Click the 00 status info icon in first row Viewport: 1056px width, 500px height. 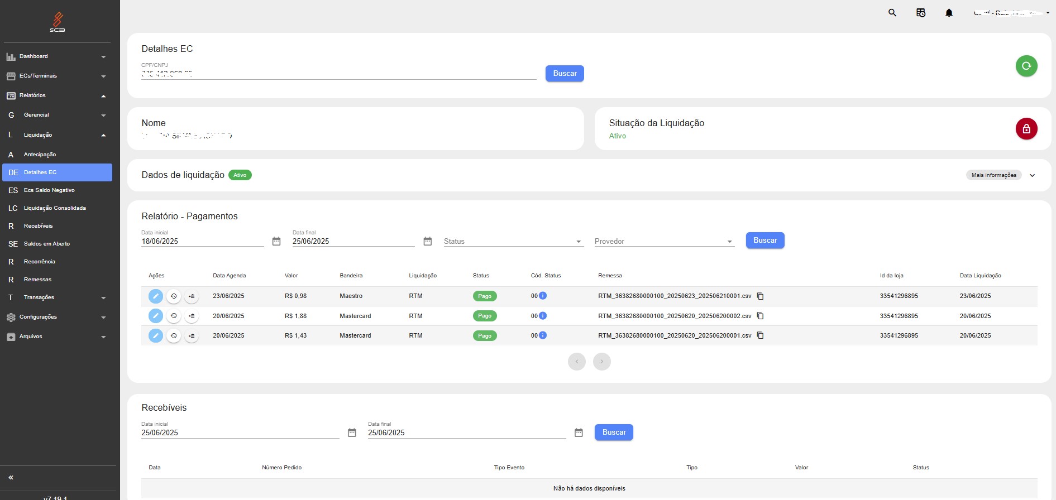tap(543, 296)
